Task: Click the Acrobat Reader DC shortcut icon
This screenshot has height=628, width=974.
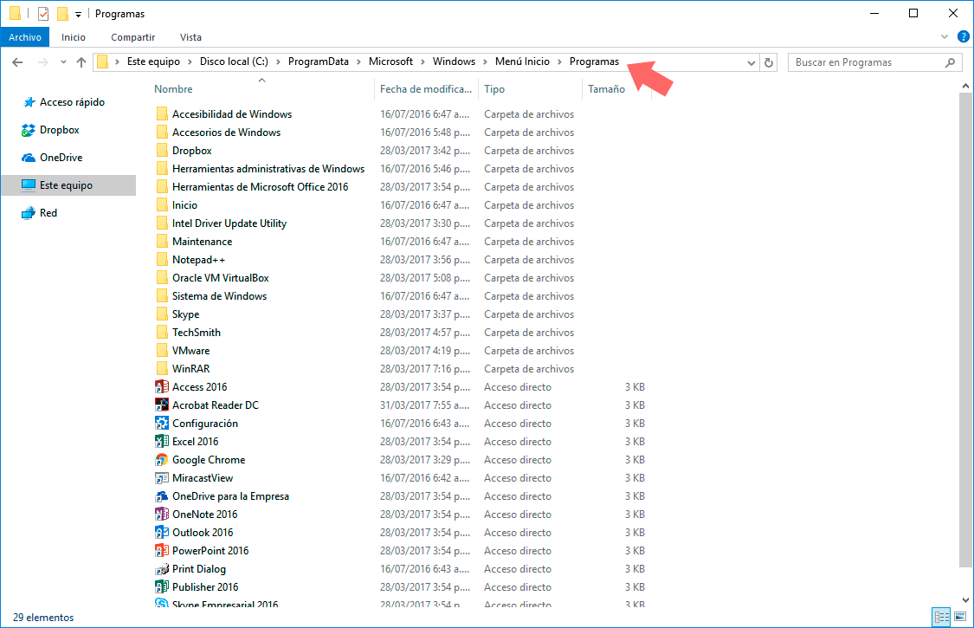Action: click(x=162, y=405)
